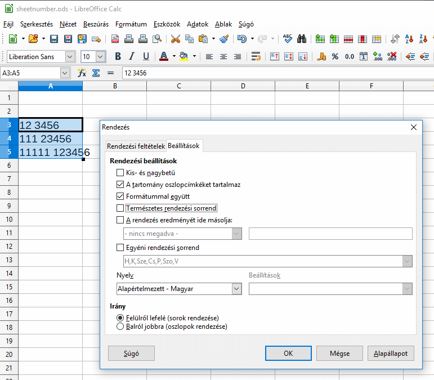
Task: Click the Format as Percent icon
Action: click(x=335, y=56)
